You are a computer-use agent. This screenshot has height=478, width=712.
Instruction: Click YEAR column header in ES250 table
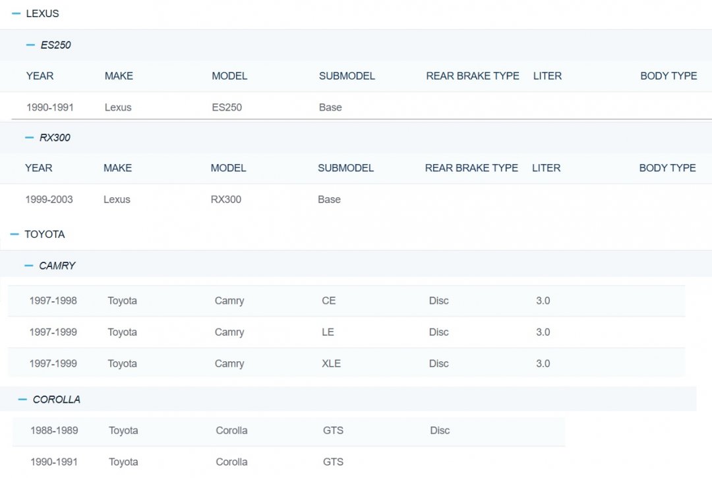coord(40,76)
